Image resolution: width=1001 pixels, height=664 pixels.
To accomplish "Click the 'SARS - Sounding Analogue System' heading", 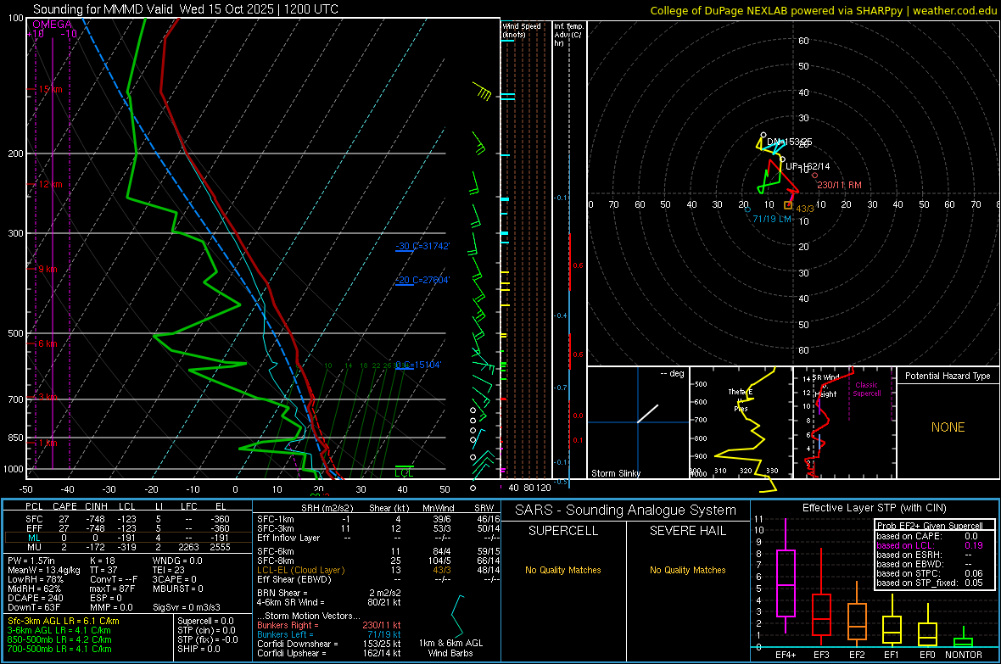I will click(626, 511).
